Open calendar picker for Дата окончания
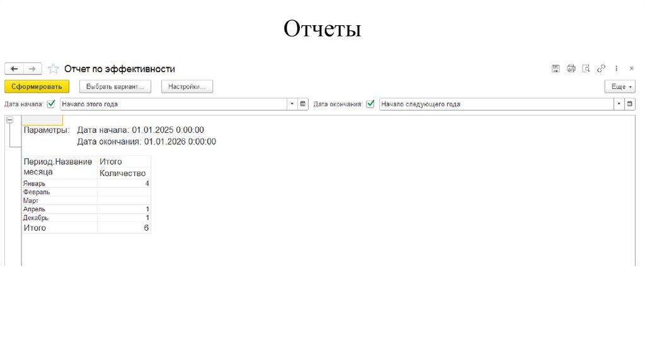Image resolution: width=645 pixels, height=361 pixels. [630, 104]
